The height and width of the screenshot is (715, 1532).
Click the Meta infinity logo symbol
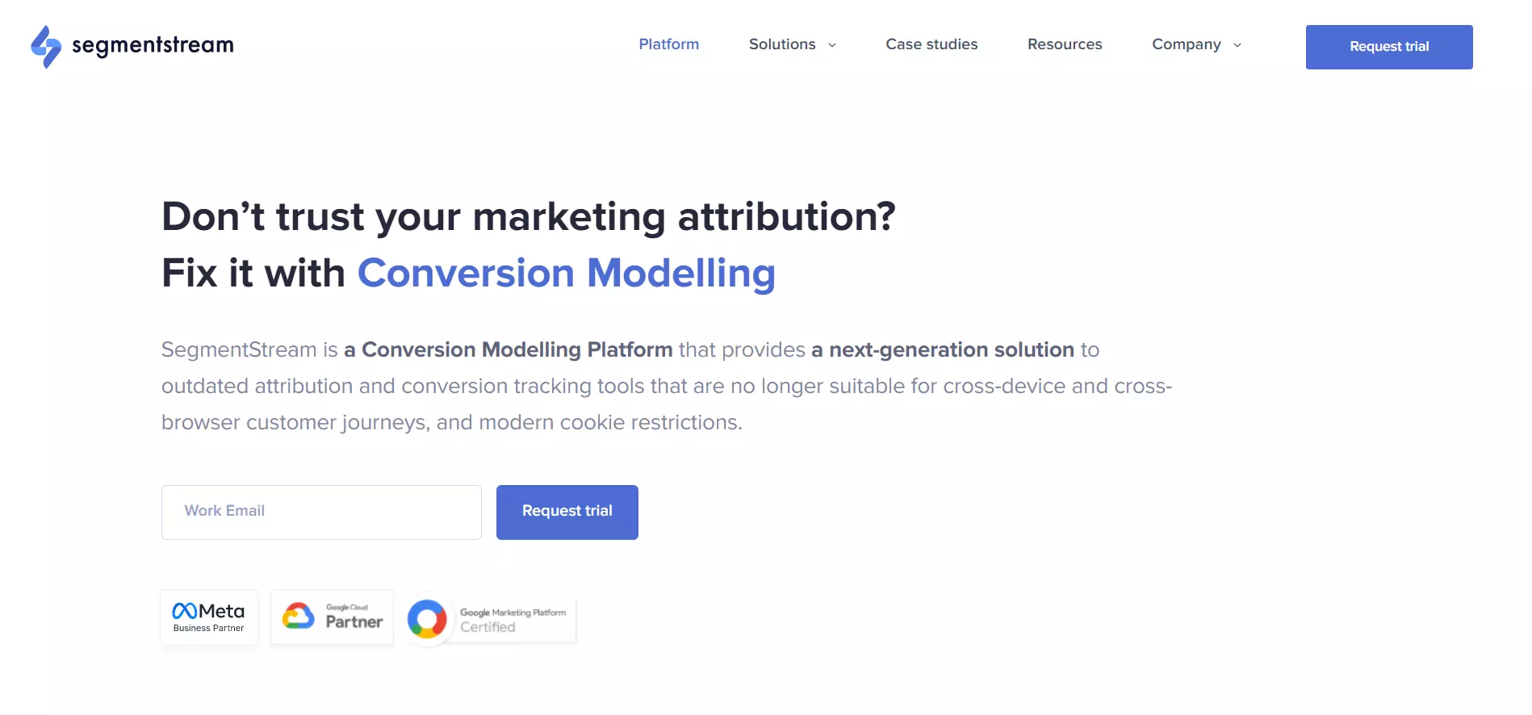coord(187,611)
